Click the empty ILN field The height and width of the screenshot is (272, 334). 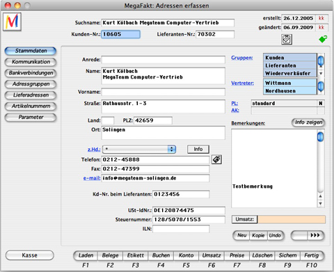pyautogui.click(x=181, y=229)
